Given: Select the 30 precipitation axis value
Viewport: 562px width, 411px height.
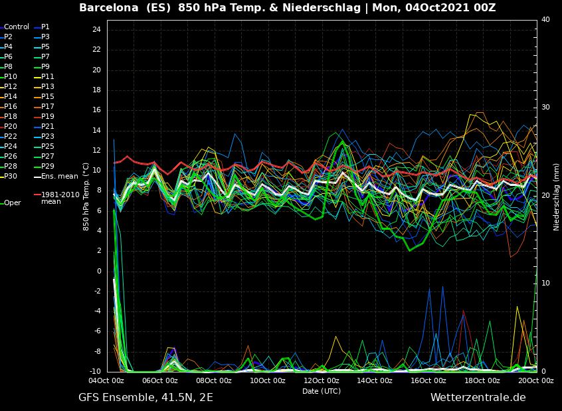Looking at the screenshot, I should point(545,107).
